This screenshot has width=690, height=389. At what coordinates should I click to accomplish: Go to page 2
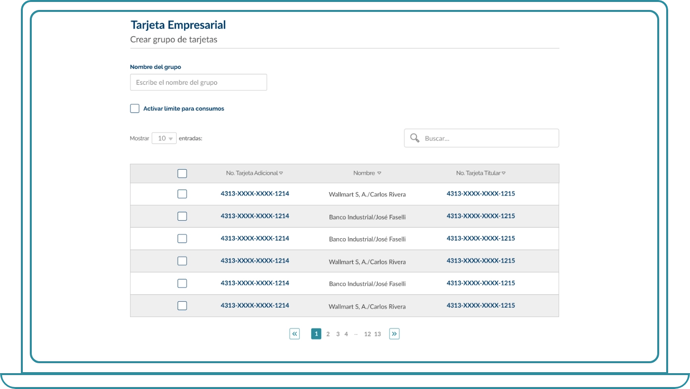point(328,334)
